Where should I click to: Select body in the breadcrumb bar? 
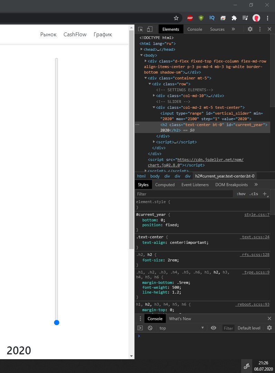pyautogui.click(x=155, y=176)
